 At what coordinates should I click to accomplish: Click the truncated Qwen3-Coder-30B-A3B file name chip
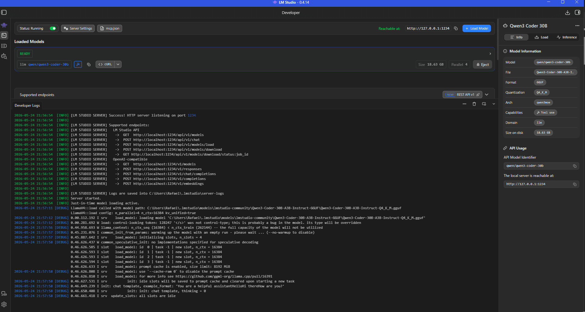(x=555, y=72)
